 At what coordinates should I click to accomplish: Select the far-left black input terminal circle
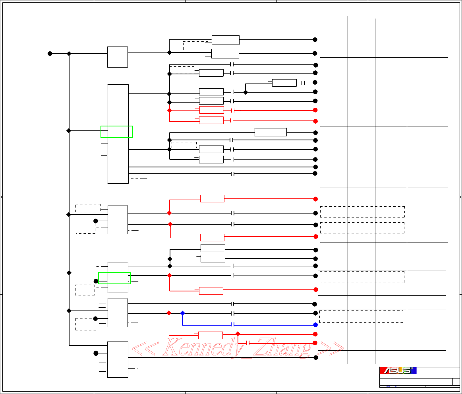pos(50,54)
